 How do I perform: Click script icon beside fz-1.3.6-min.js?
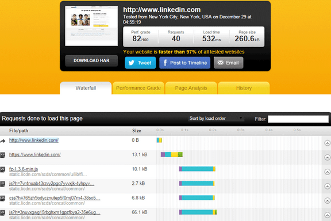pyautogui.click(x=2, y=170)
